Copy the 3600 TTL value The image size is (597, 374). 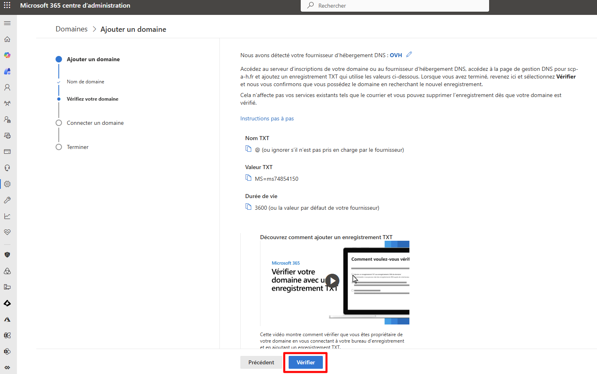click(x=248, y=207)
